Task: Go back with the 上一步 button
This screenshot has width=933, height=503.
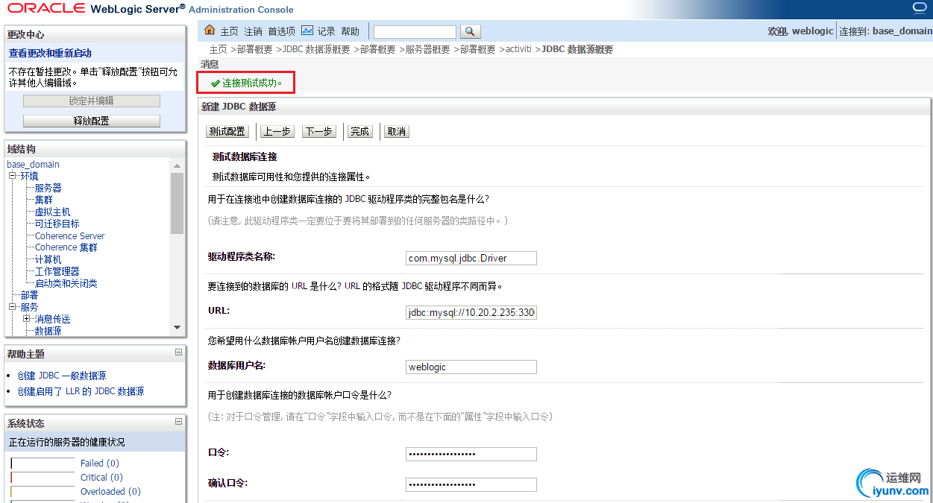Action: pyautogui.click(x=277, y=131)
